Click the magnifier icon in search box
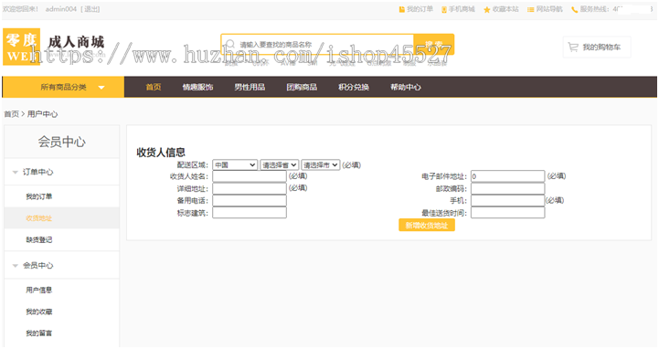This screenshot has width=659, height=349. click(x=230, y=44)
